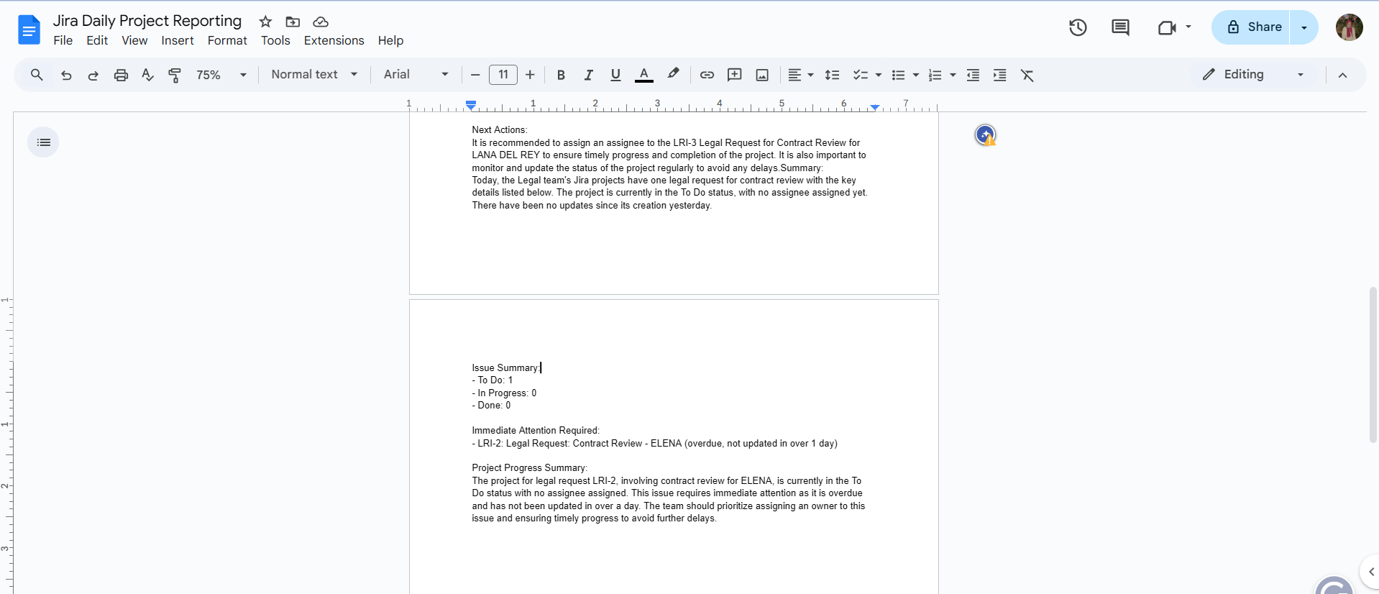Click the extension badge beside the page
Viewport: 1379px width, 594px height.
pos(986,134)
